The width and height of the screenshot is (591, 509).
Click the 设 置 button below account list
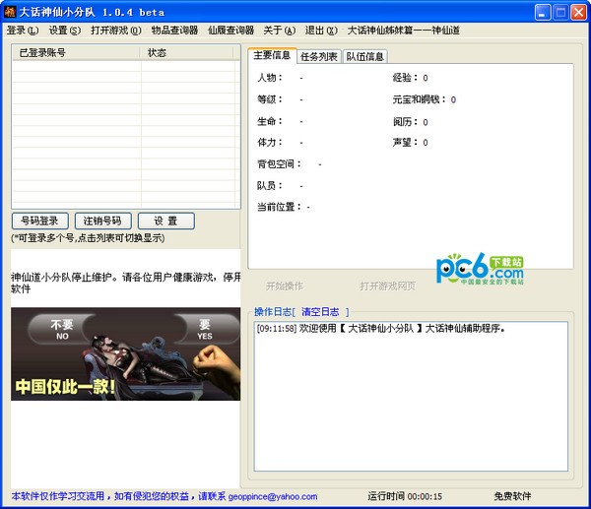click(166, 221)
